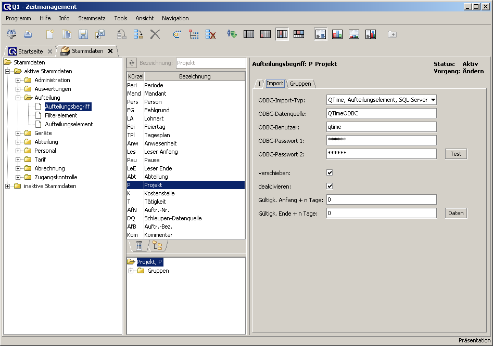The height and width of the screenshot is (346, 493).
Task: Click the printer icon in the toolbar
Action: (28, 34)
